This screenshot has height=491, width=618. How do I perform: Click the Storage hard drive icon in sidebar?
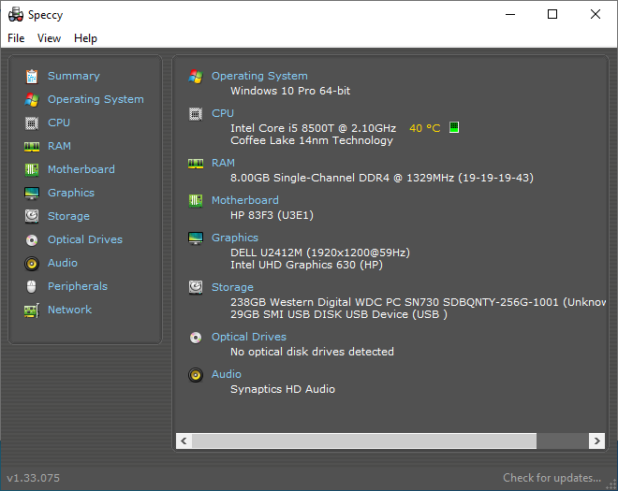(x=32, y=217)
